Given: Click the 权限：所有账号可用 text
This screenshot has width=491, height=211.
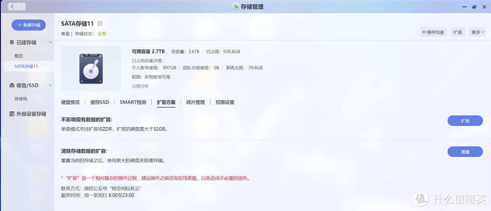Looking at the screenshot, I should 151,77.
